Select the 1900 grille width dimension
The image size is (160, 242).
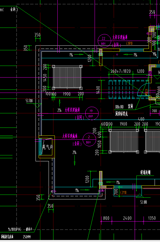point(67,94)
